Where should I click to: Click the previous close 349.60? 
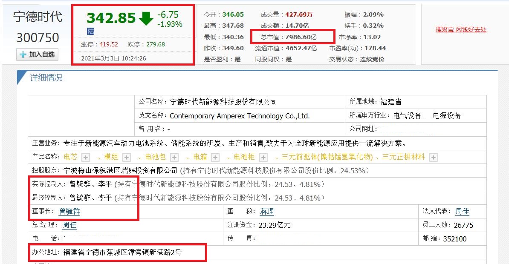[x=233, y=48]
